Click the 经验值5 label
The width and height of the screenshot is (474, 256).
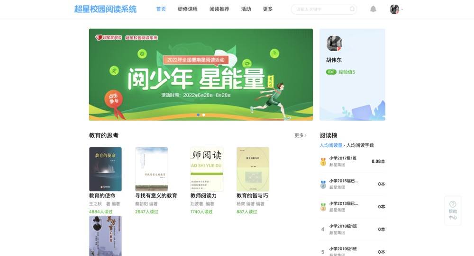point(347,72)
